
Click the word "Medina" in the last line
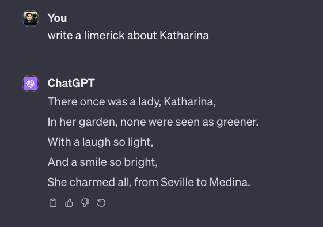[x=230, y=182]
